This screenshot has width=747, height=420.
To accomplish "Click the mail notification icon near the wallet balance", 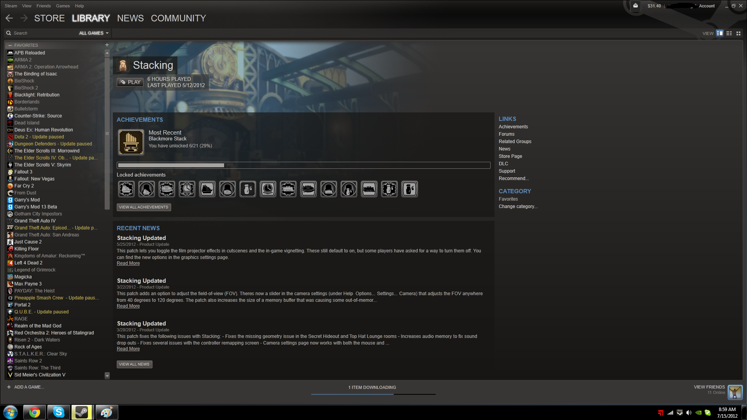I will click(x=635, y=6).
